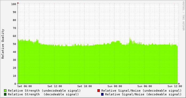Select Relative Signal/Noise (decodeable signal) legend text
Screen dimensions: 186x98
tap(143, 95)
